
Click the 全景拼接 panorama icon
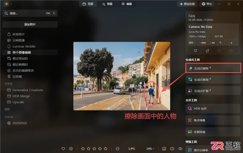click(x=190, y=132)
